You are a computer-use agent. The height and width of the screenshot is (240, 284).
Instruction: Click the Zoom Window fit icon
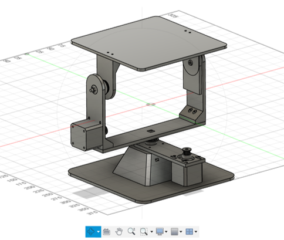(144, 232)
